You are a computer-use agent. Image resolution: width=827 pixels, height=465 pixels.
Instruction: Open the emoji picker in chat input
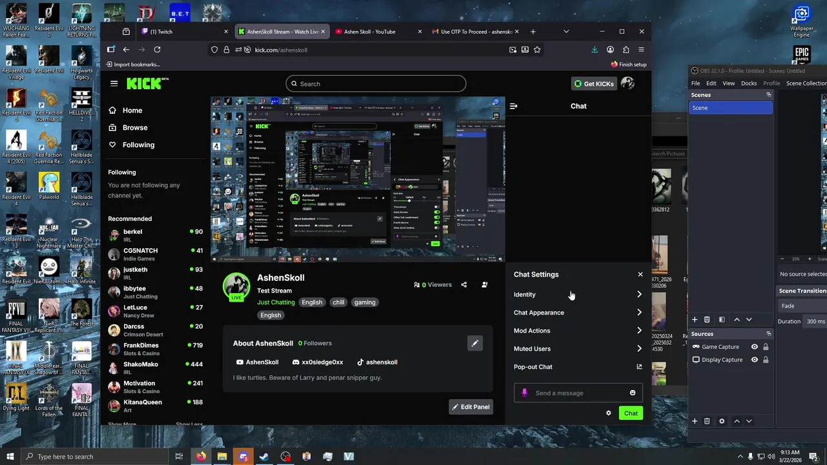click(633, 393)
